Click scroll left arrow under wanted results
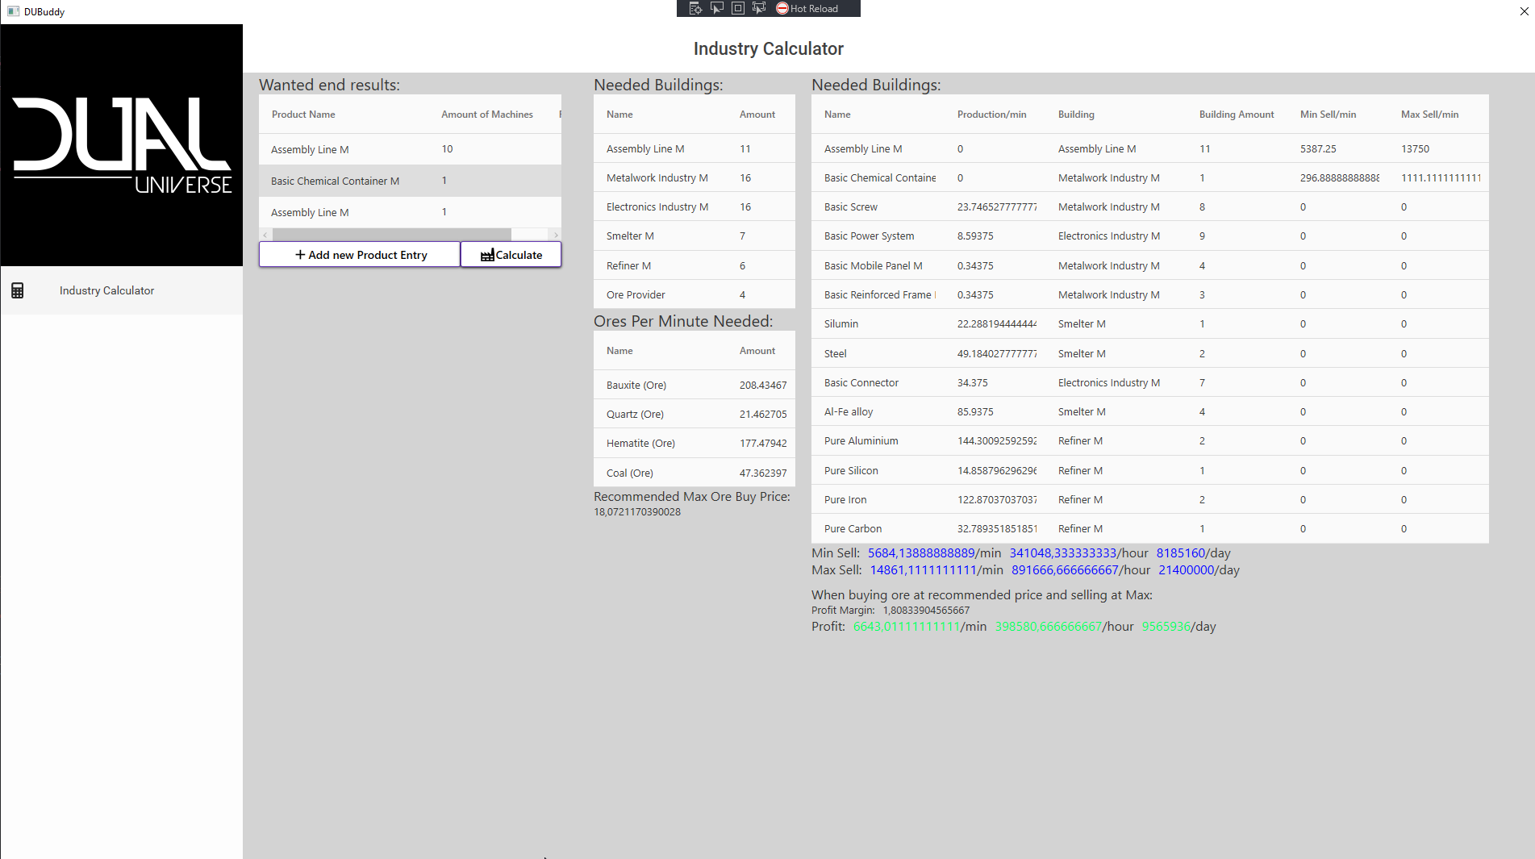Viewport: 1535px width, 859px height. (x=265, y=235)
